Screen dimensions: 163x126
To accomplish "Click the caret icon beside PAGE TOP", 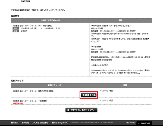I will pos(139,123).
